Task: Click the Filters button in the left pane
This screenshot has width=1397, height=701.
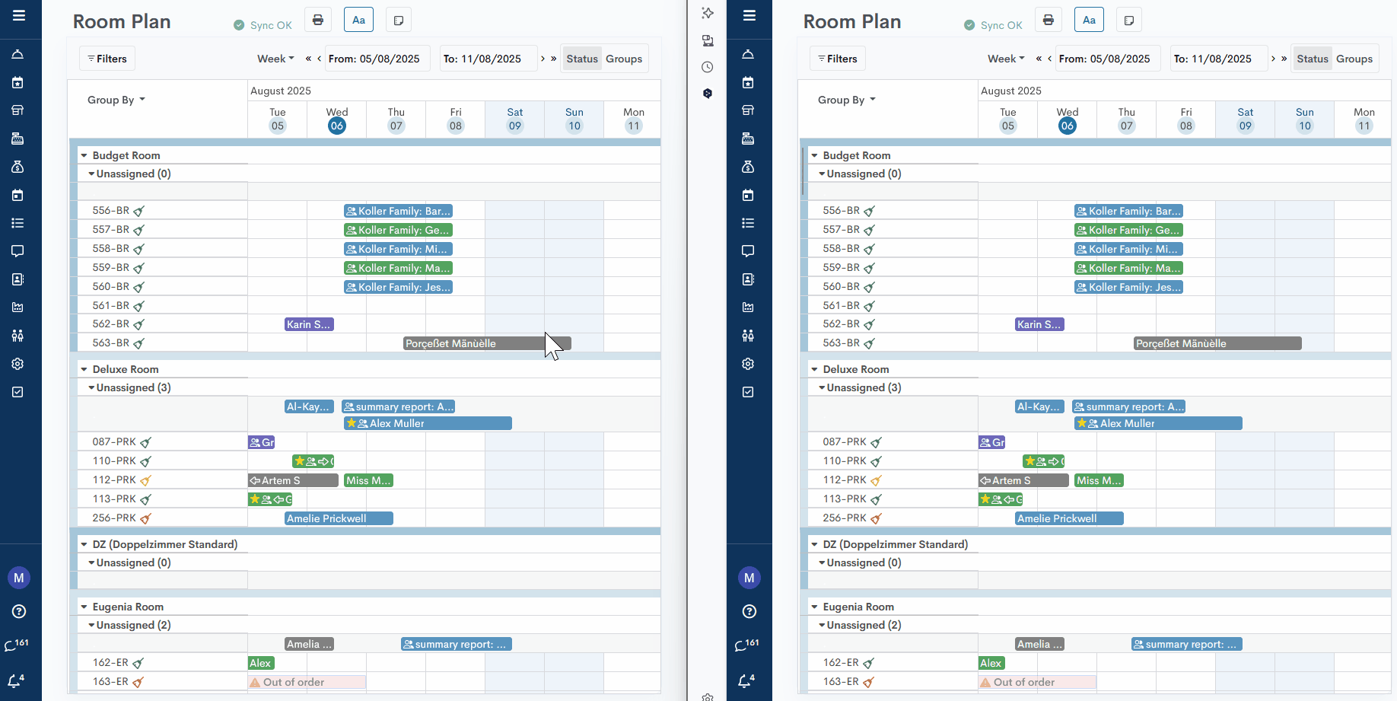Action: pyautogui.click(x=107, y=59)
